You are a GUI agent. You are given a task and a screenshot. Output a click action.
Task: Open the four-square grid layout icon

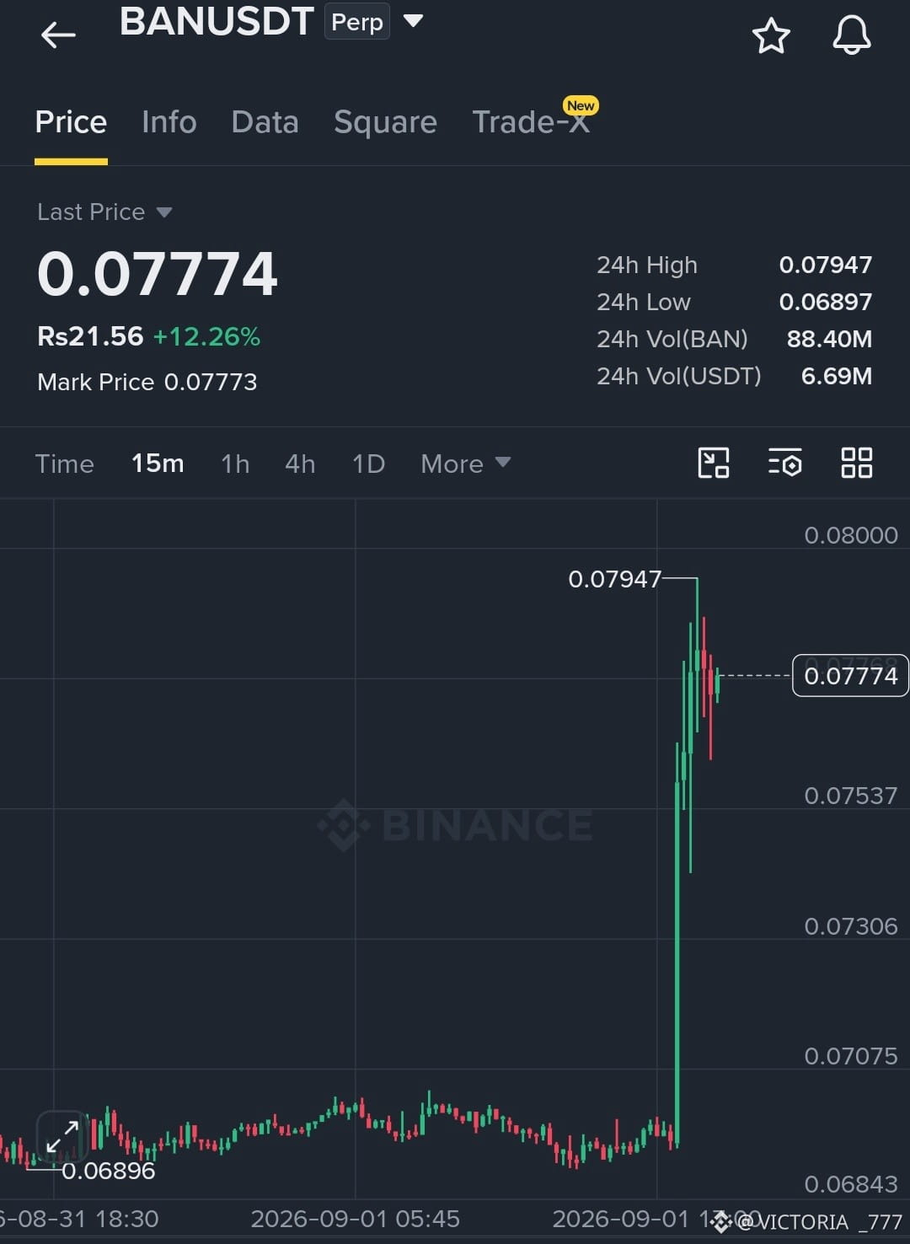[x=856, y=463]
